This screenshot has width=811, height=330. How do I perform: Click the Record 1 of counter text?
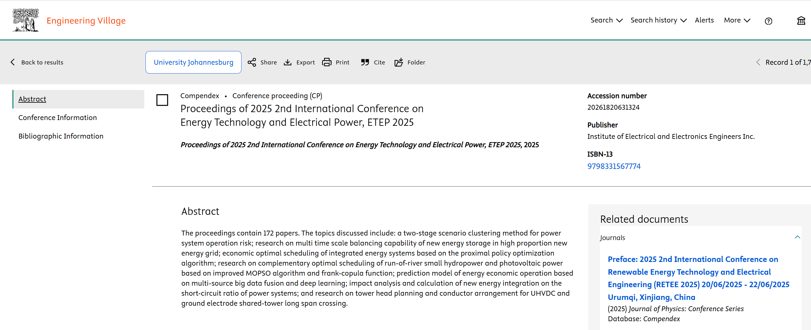(788, 62)
